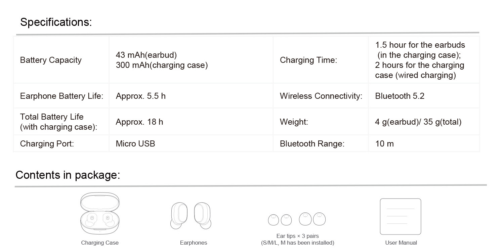Click the Bluetooth 5.2 value
504x252 pixels.
click(400, 96)
